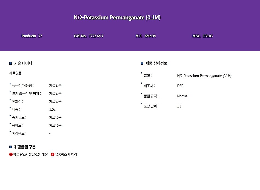
Task: Click the 유통량조사 대상 hazard label
Action: 66,154
